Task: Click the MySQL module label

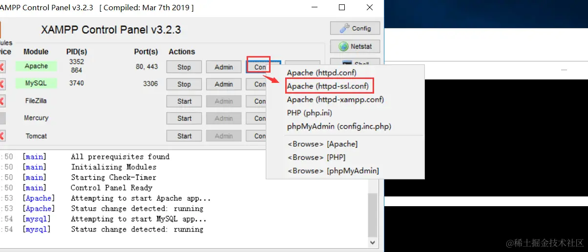Action: coord(36,83)
